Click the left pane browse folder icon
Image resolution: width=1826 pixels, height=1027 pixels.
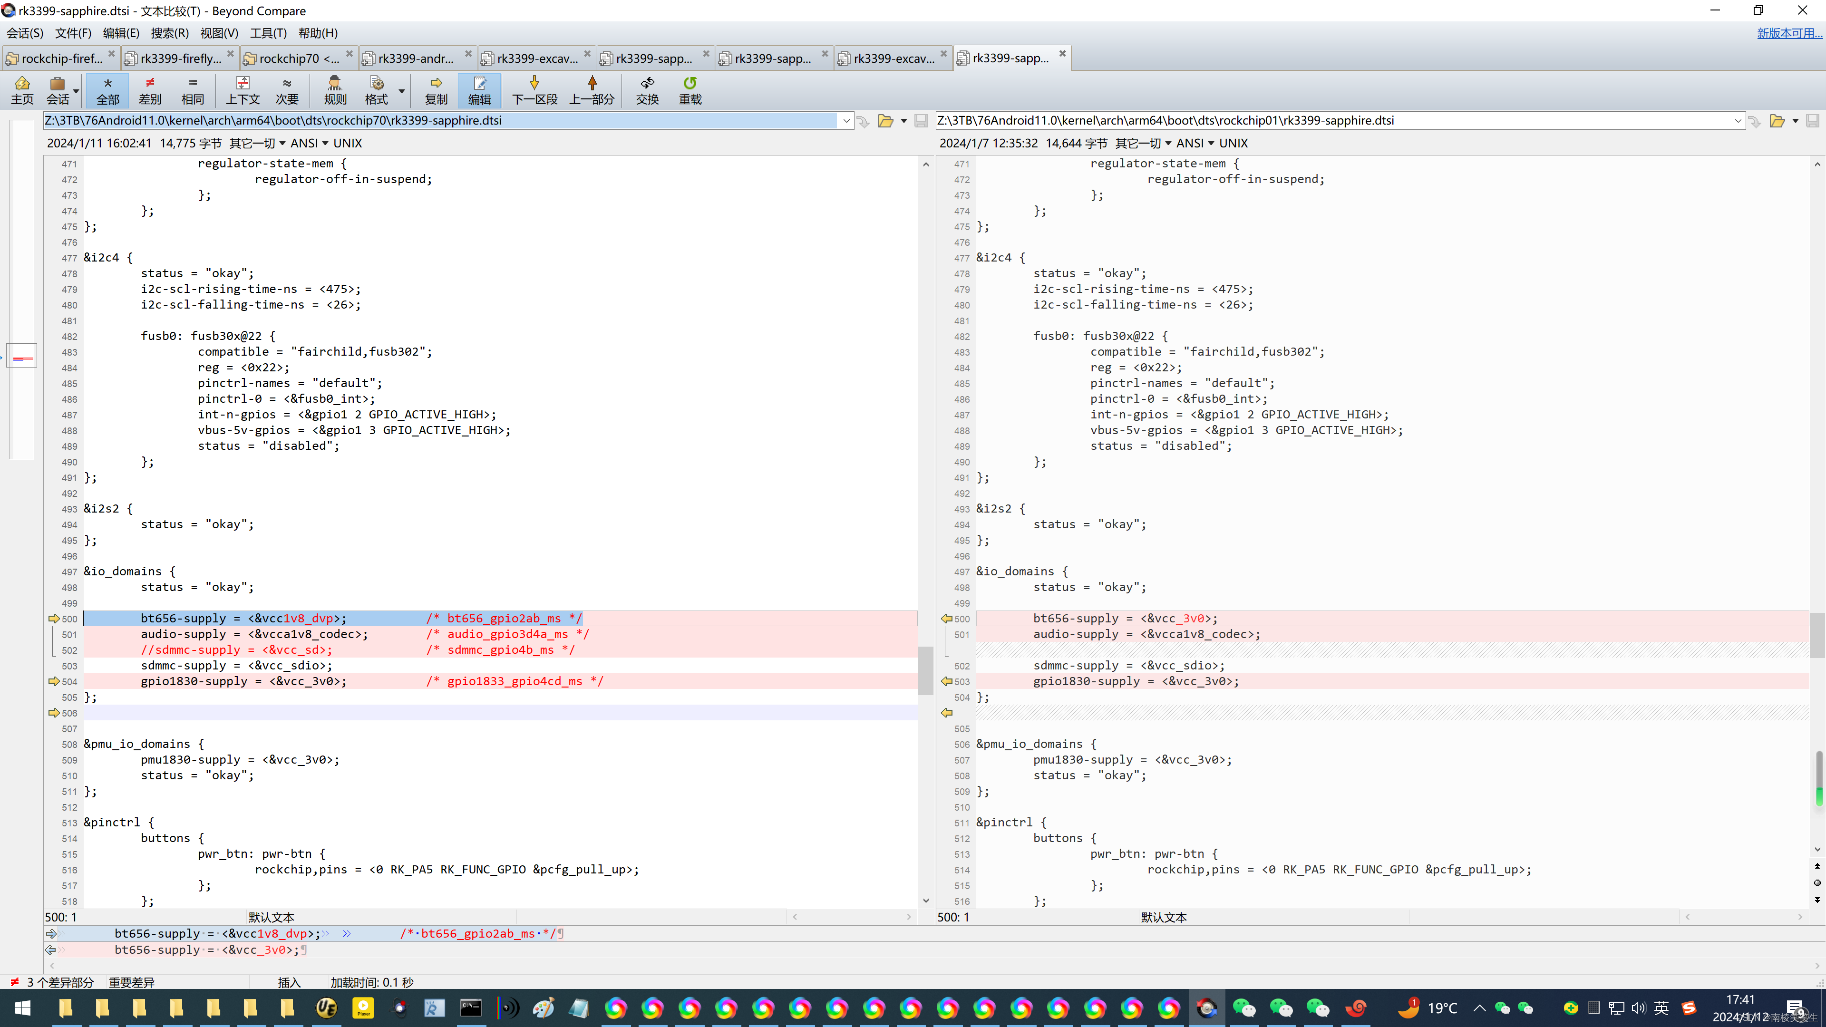pyautogui.click(x=885, y=121)
